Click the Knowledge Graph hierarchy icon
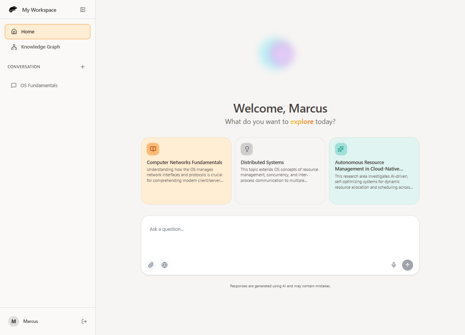The height and width of the screenshot is (335, 465). click(14, 47)
